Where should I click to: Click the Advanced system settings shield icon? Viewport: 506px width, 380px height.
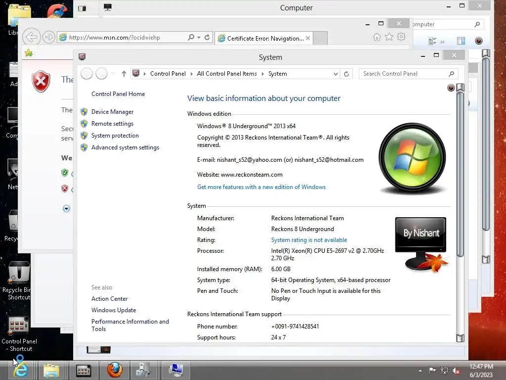[x=84, y=147]
